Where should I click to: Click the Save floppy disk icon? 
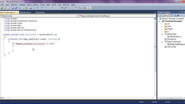[13, 8]
